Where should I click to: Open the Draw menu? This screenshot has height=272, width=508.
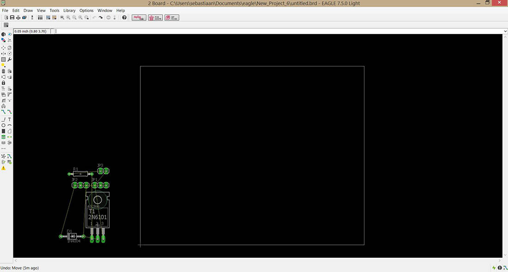coord(28,10)
